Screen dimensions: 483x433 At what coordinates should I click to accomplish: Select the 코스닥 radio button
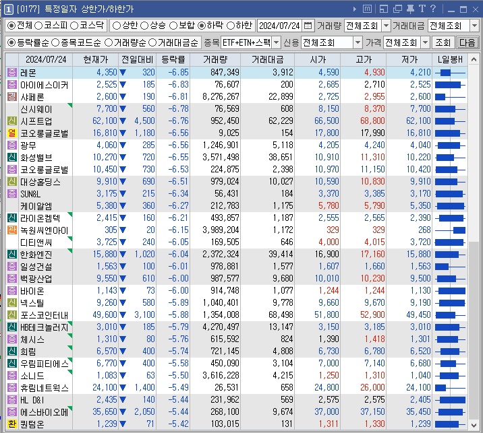point(74,26)
